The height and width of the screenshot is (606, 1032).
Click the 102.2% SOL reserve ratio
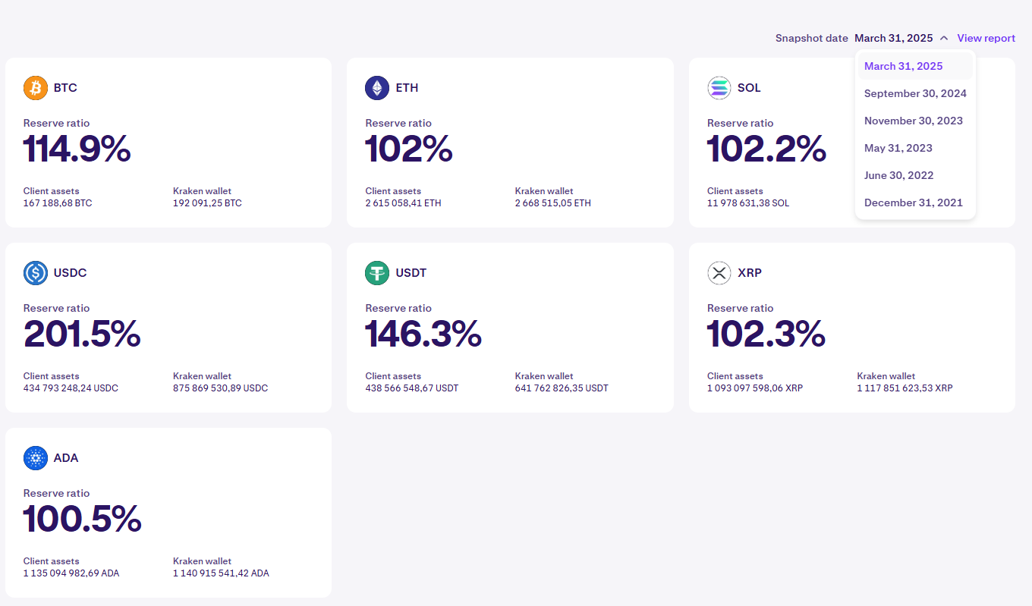(766, 149)
